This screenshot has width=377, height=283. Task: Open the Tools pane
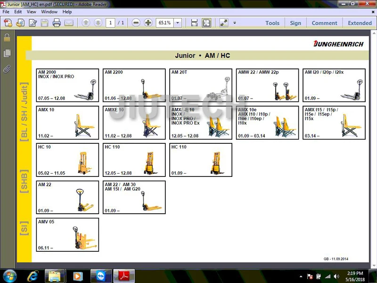click(x=272, y=23)
